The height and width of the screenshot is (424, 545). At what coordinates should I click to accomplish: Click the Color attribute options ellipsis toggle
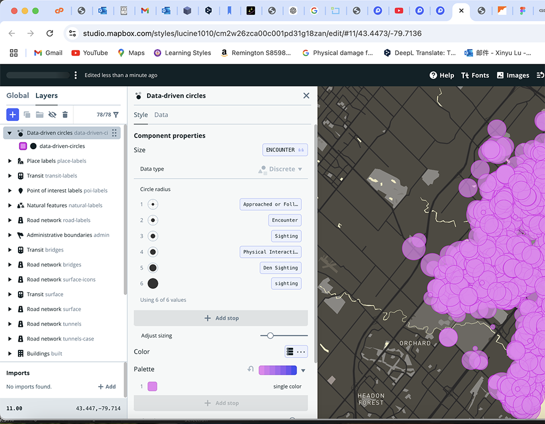click(x=301, y=352)
